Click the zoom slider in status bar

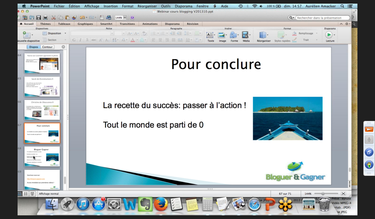tap(323, 193)
